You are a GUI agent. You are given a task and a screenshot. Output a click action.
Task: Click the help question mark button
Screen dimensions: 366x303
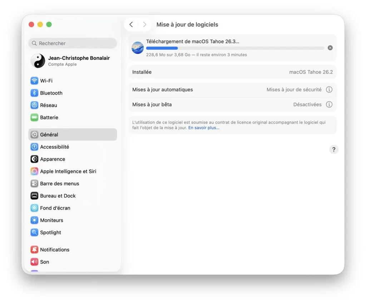tap(334, 150)
